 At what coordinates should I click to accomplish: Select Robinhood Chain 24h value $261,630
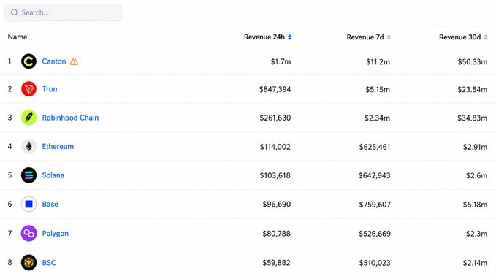click(275, 118)
